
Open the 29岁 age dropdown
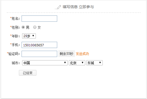coord(29,36)
